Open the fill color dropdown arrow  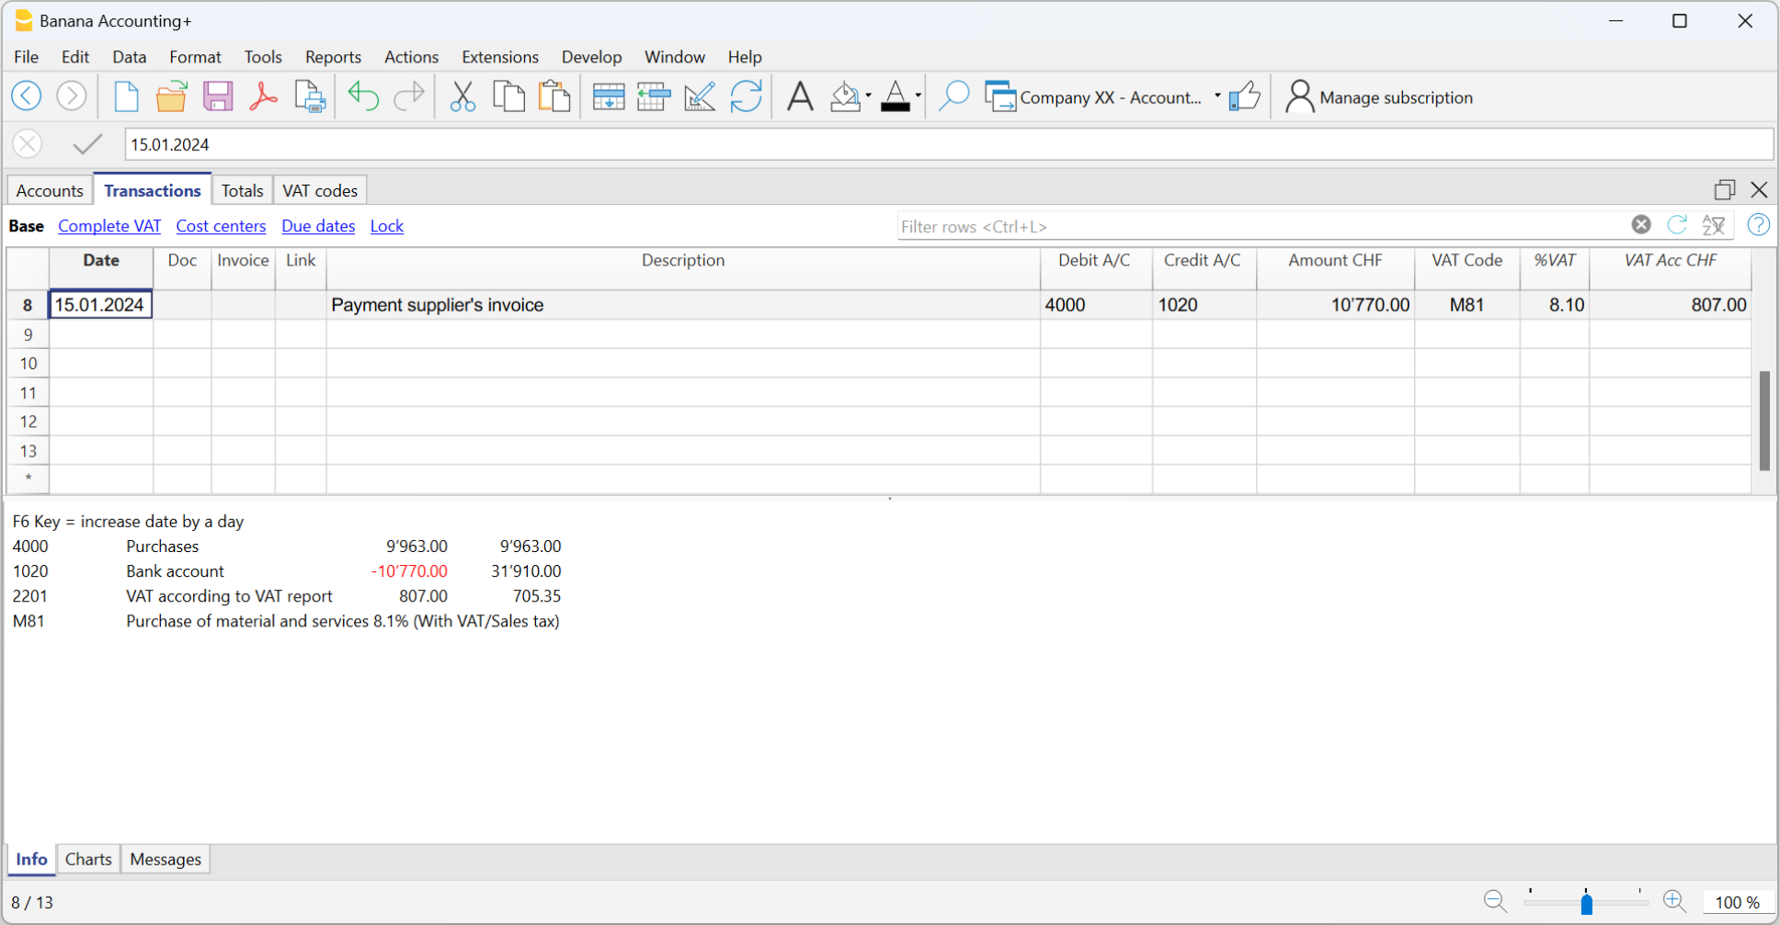click(x=868, y=96)
